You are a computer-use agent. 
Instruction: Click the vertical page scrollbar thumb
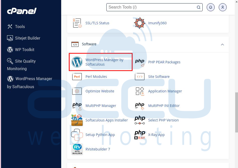coord(236,112)
